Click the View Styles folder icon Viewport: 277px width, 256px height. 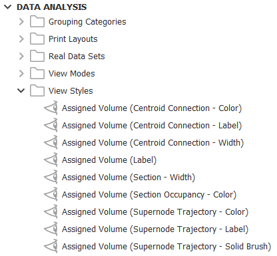(x=37, y=90)
